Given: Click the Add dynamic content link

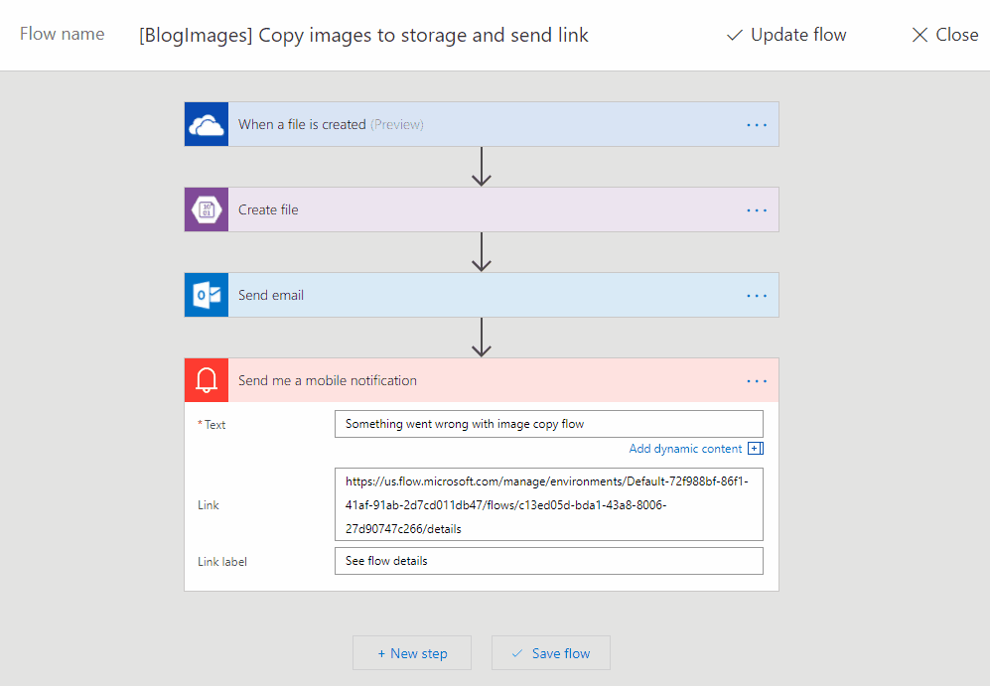Looking at the screenshot, I should [x=685, y=449].
